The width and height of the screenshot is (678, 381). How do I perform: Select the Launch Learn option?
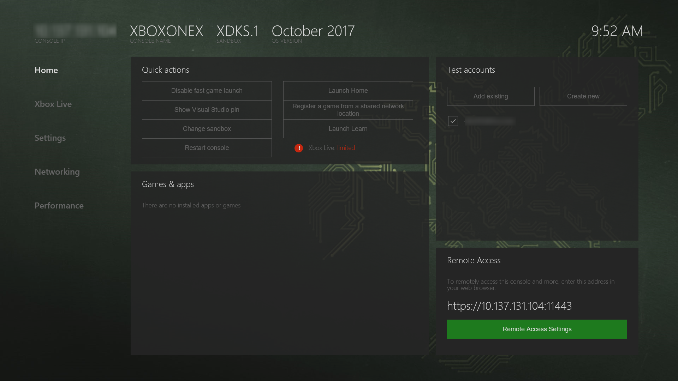pos(348,129)
